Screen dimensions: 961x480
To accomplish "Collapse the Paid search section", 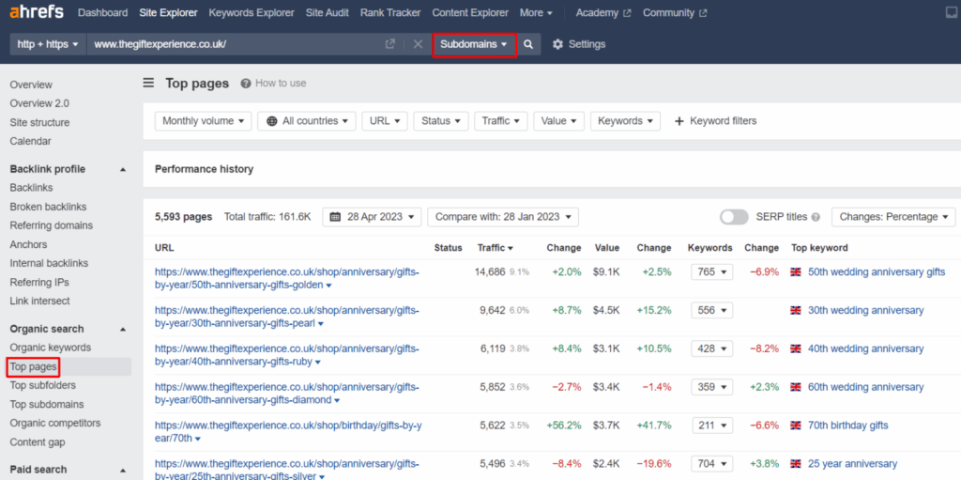I will click(x=123, y=471).
